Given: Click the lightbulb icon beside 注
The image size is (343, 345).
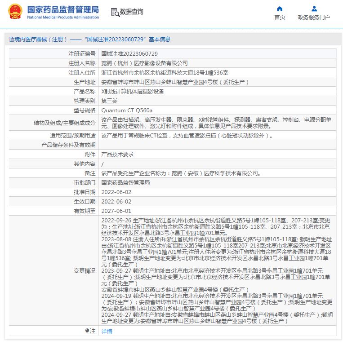Looking at the screenshot, I should click(x=87, y=331).
